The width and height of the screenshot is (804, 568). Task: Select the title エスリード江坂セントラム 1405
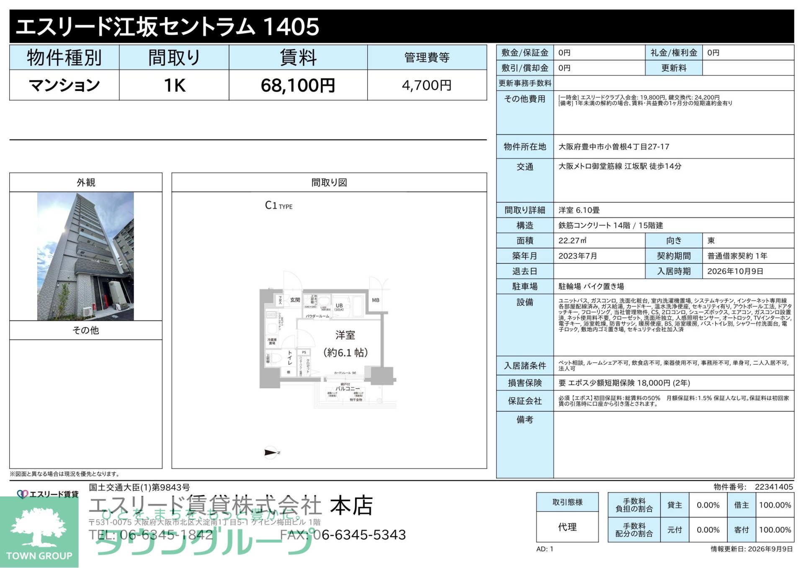coord(167,26)
